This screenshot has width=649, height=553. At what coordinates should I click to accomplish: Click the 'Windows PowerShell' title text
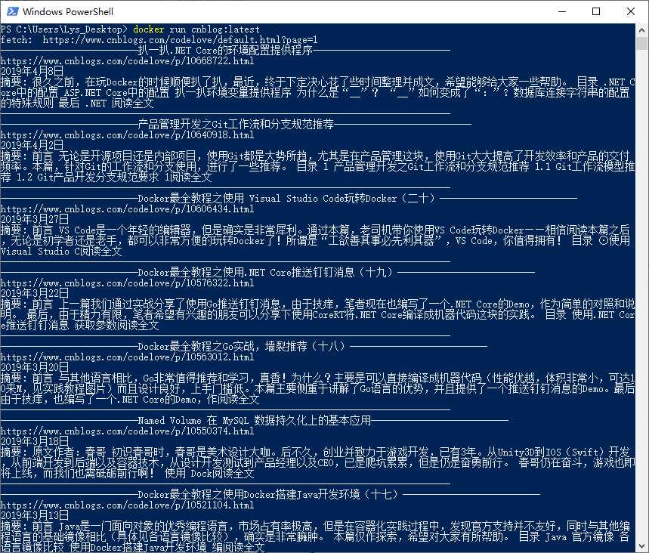tap(68, 11)
